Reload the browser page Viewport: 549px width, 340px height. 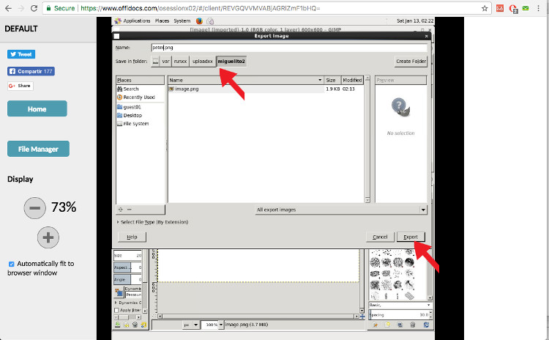pyautogui.click(x=34, y=8)
